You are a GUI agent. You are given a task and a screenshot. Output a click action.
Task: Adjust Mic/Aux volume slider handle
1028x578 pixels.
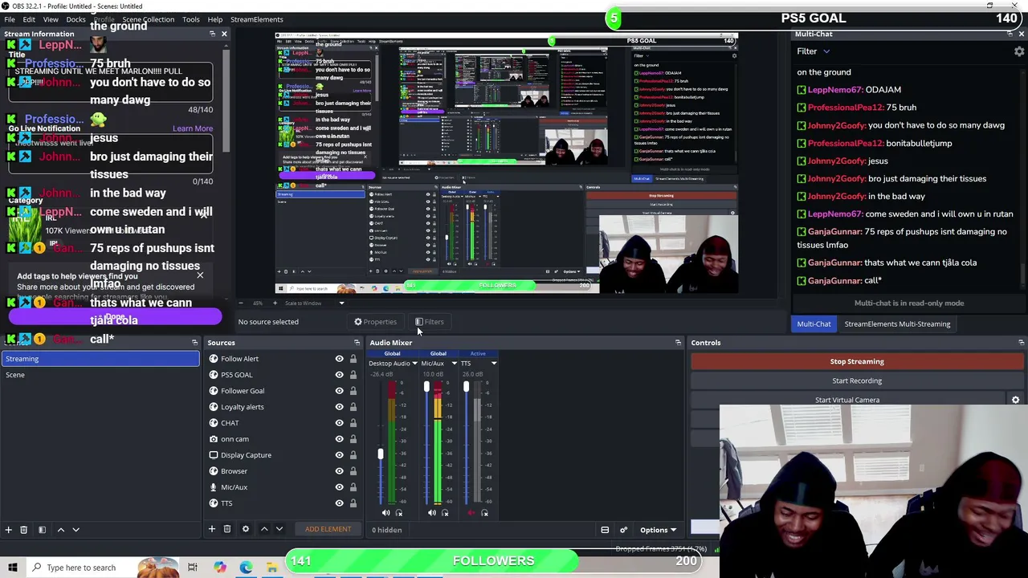[x=426, y=389]
